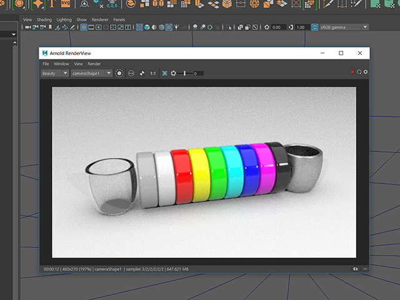Click the exposure aperture icon in RenderView
The image size is (400, 300).
point(174,74)
